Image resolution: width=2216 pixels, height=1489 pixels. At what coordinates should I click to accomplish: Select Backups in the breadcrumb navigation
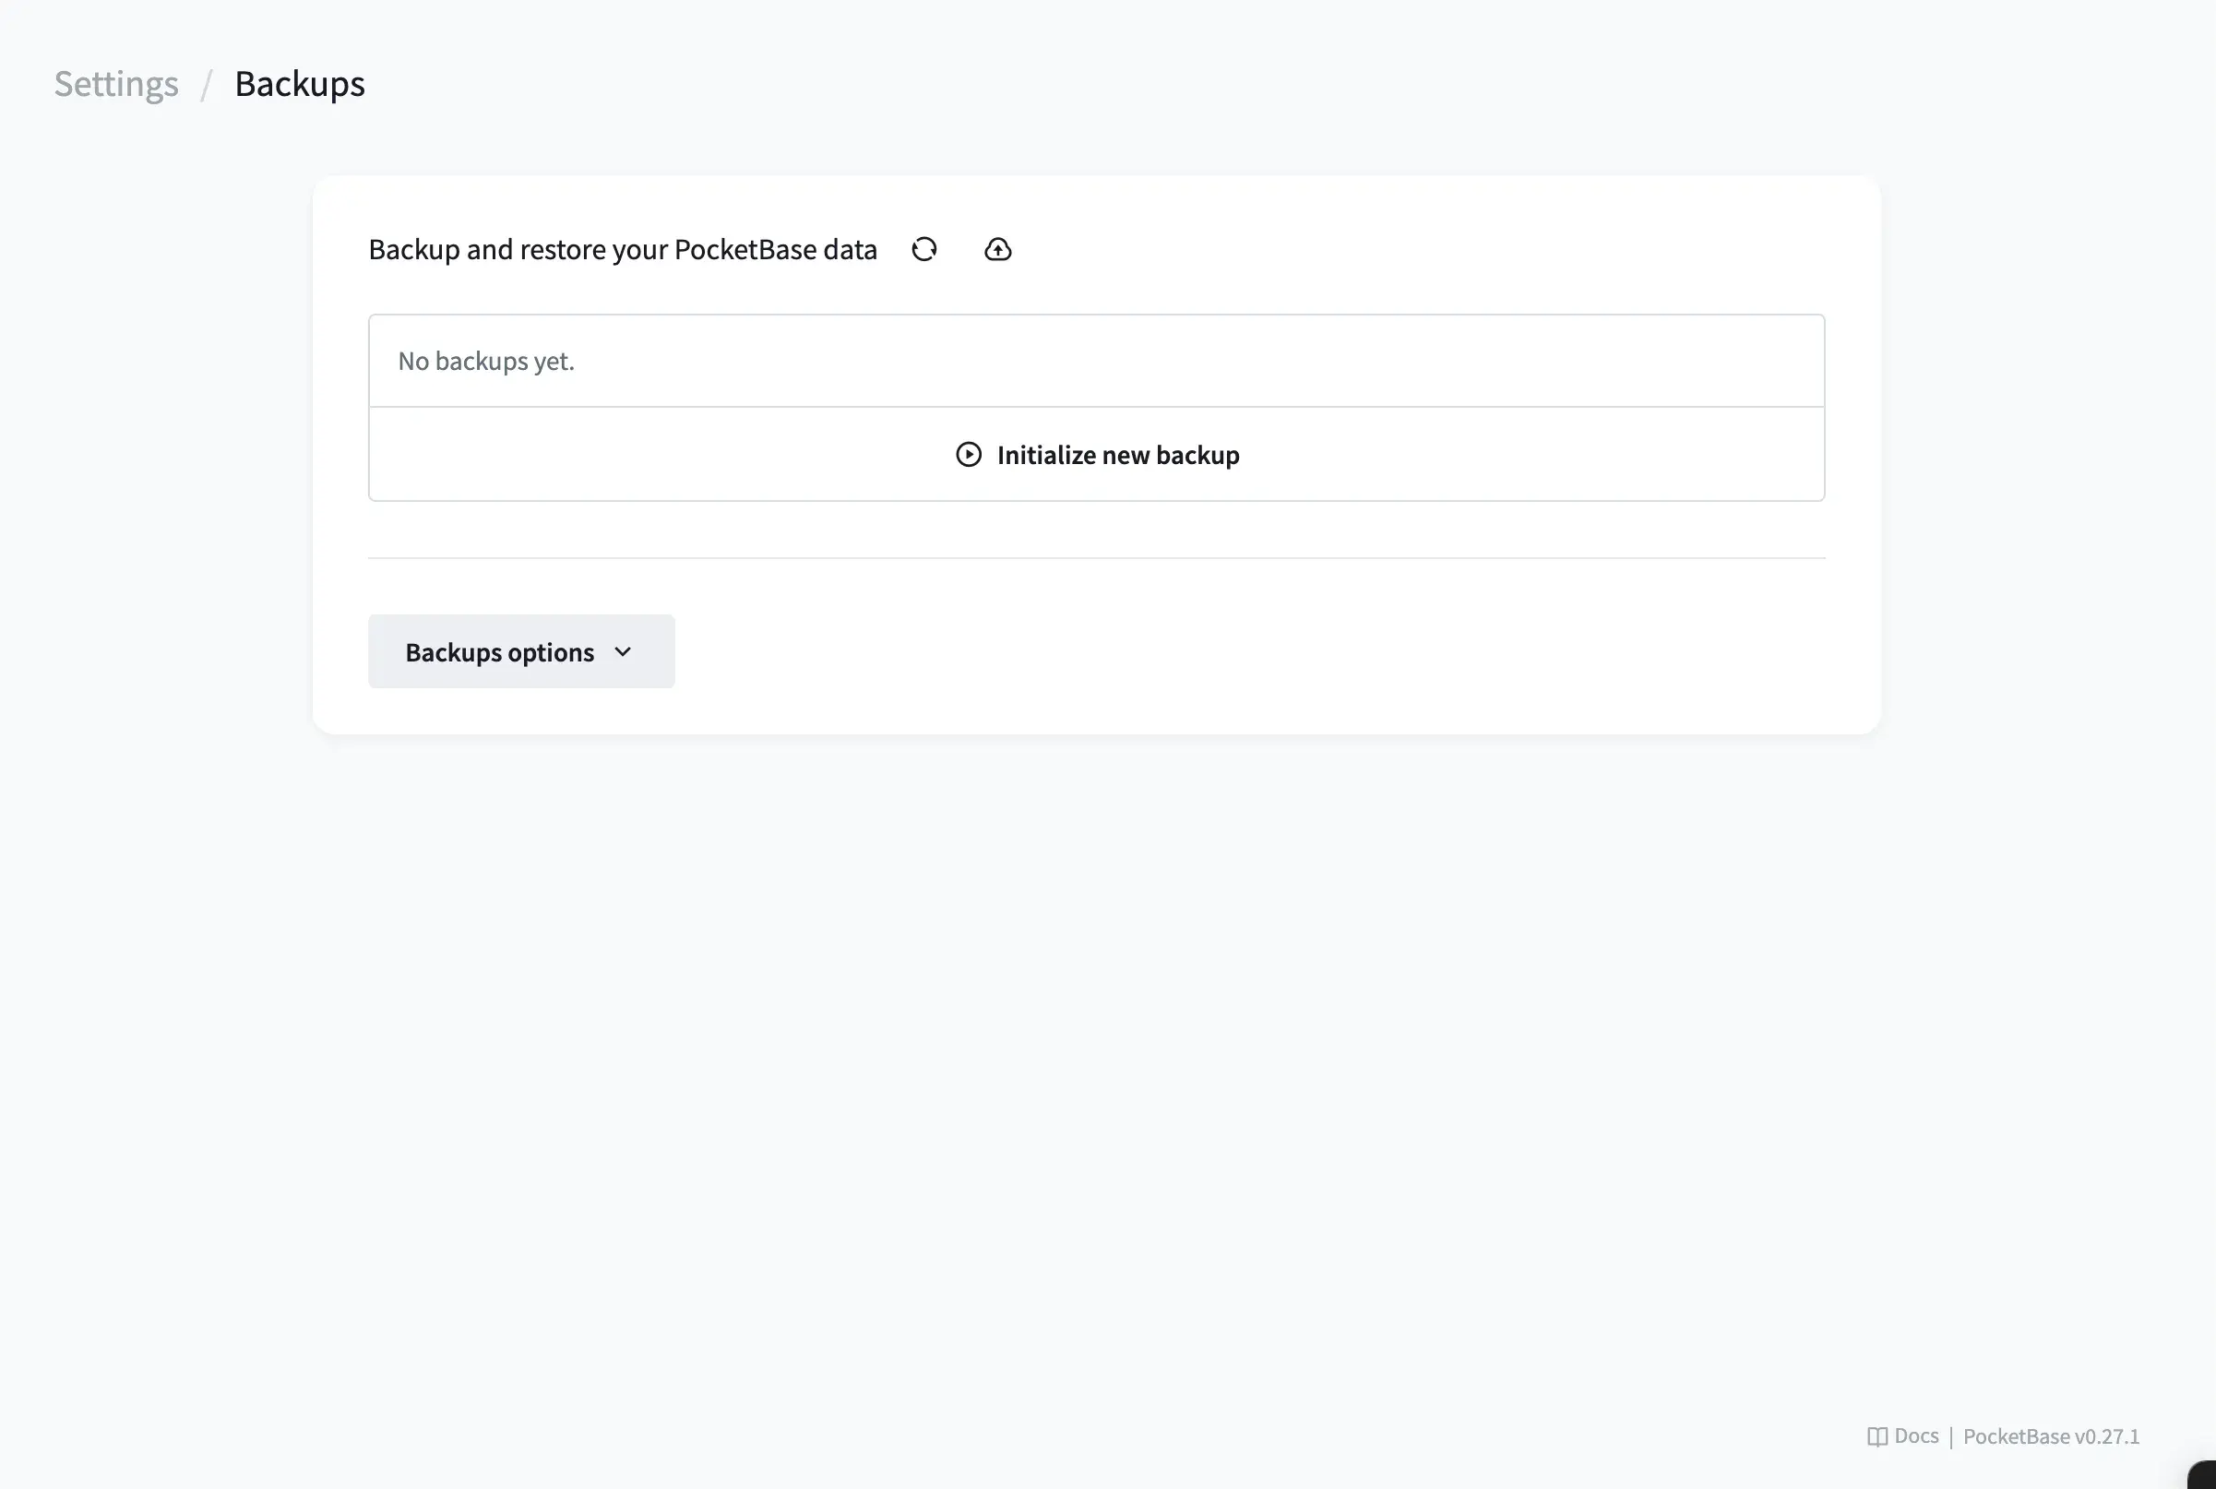coord(299,84)
